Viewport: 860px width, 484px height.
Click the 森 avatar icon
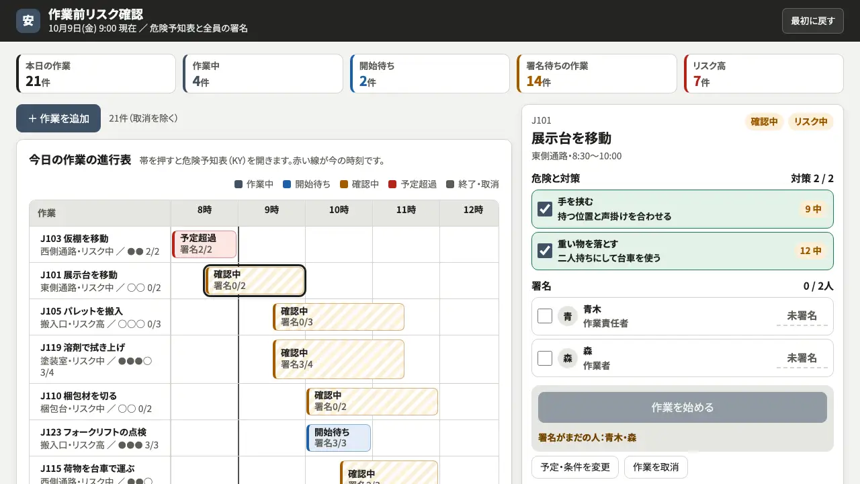coord(568,358)
